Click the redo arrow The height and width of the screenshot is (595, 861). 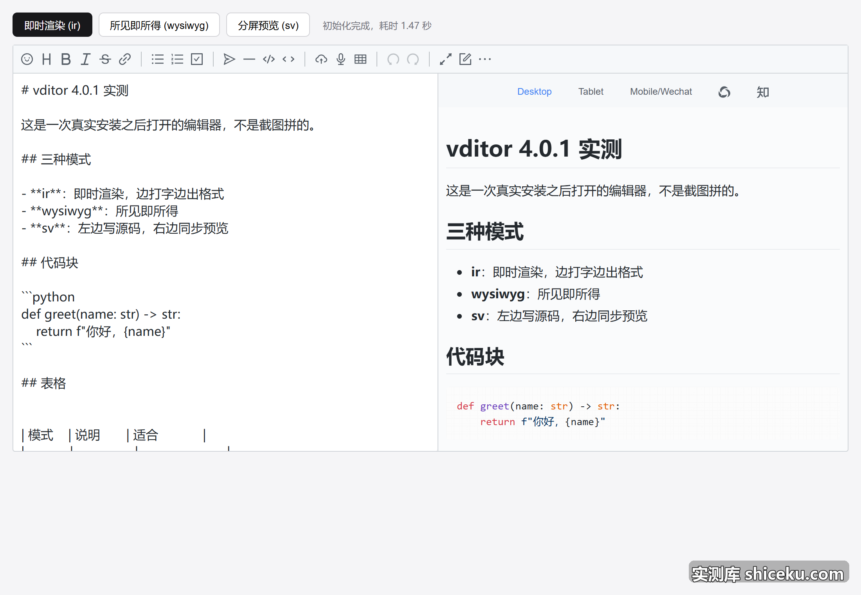(413, 59)
